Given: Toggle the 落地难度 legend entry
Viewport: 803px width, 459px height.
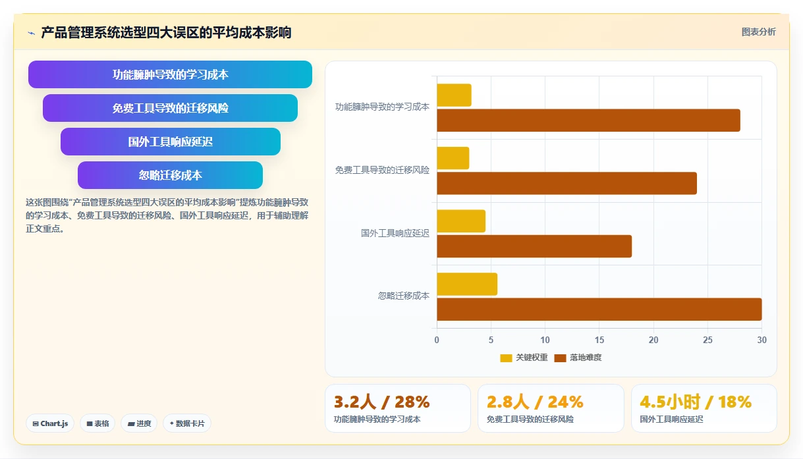Looking at the screenshot, I should pyautogui.click(x=578, y=358).
